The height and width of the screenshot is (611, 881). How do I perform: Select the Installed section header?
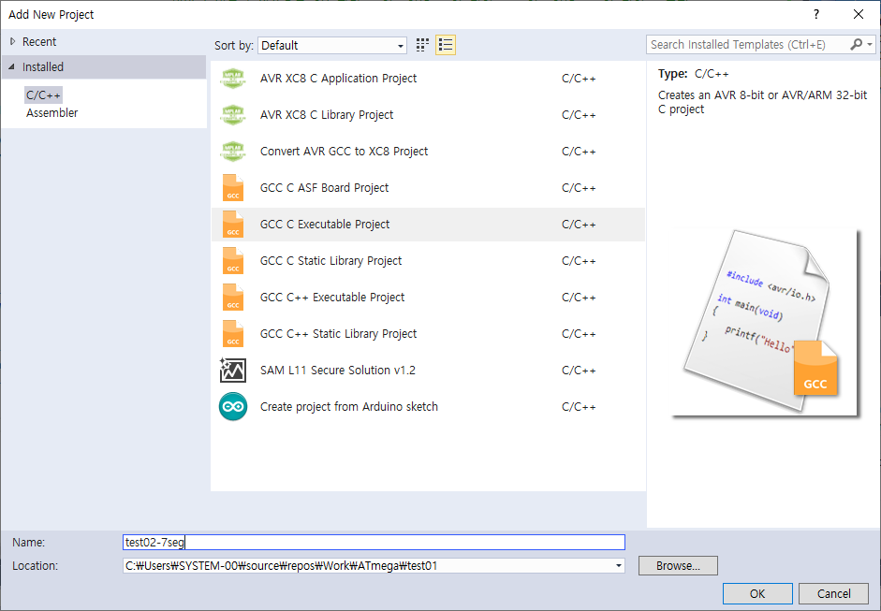point(104,66)
